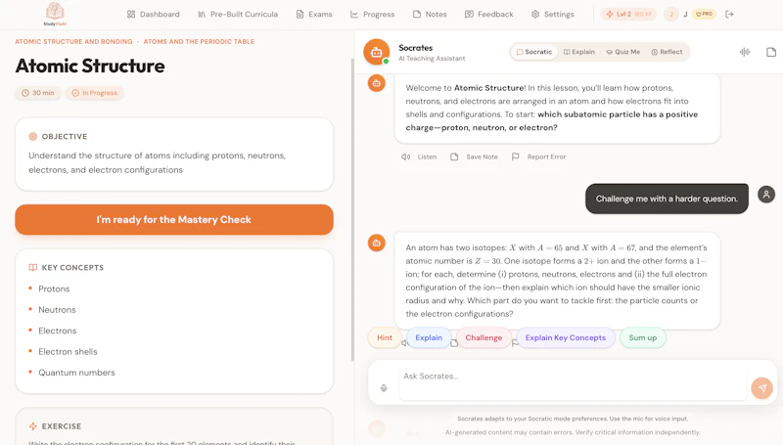The image size is (783, 445).
Task: Save the welcome message as a note
Action: click(475, 156)
